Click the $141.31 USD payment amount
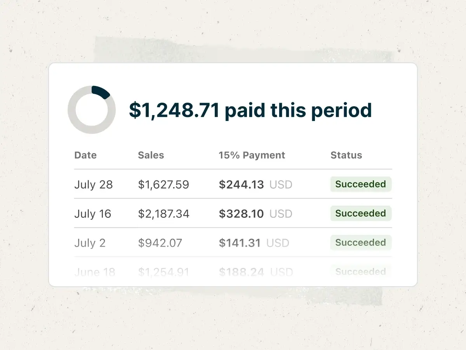466x350 pixels. pos(254,243)
